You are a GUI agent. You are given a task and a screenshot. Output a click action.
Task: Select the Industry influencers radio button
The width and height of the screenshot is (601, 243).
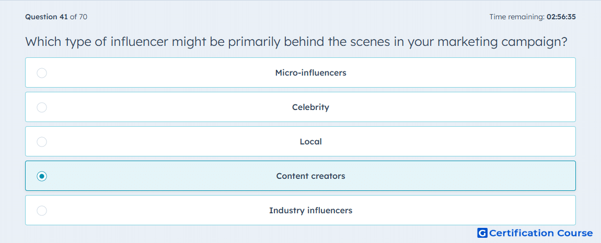[42, 211]
